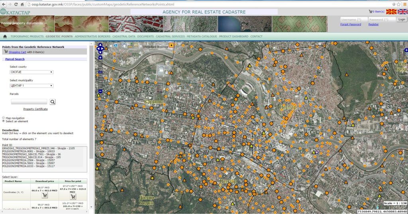Screen dimensions: 408x214
Task: Toggle the orange Immediate measure square button
Action: [x=171, y=45]
